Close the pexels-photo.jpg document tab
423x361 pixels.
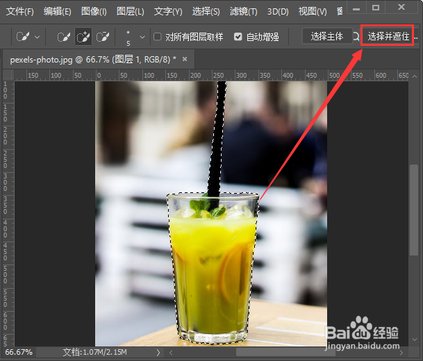pyautogui.click(x=185, y=59)
